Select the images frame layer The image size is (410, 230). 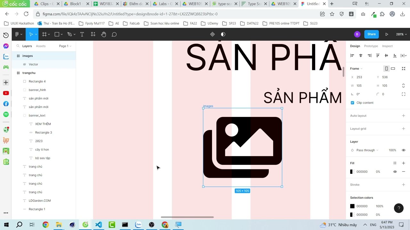(44, 56)
